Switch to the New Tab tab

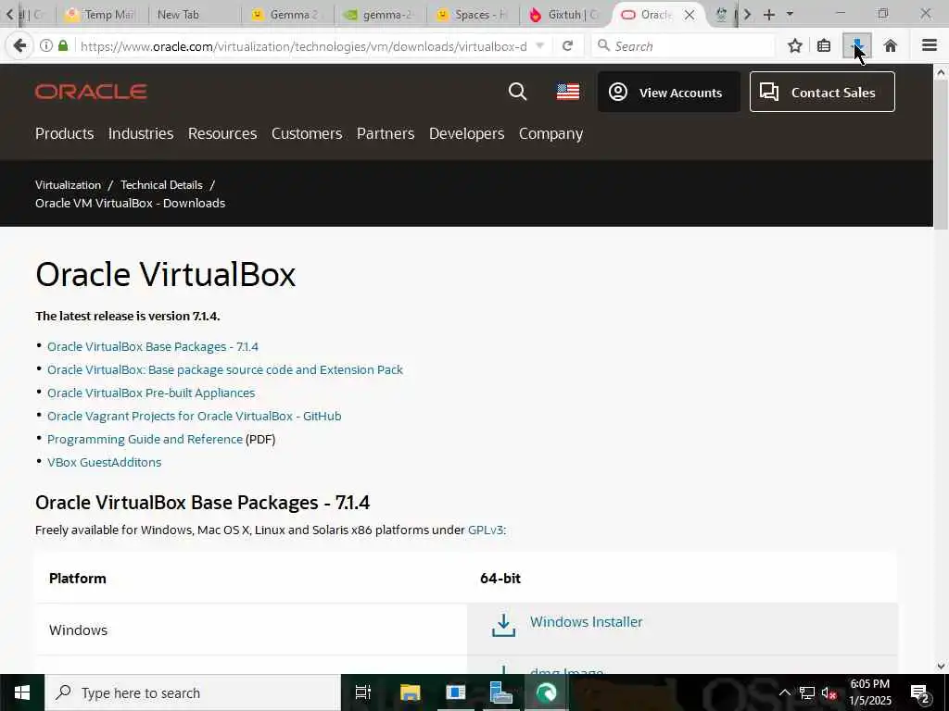click(194, 15)
